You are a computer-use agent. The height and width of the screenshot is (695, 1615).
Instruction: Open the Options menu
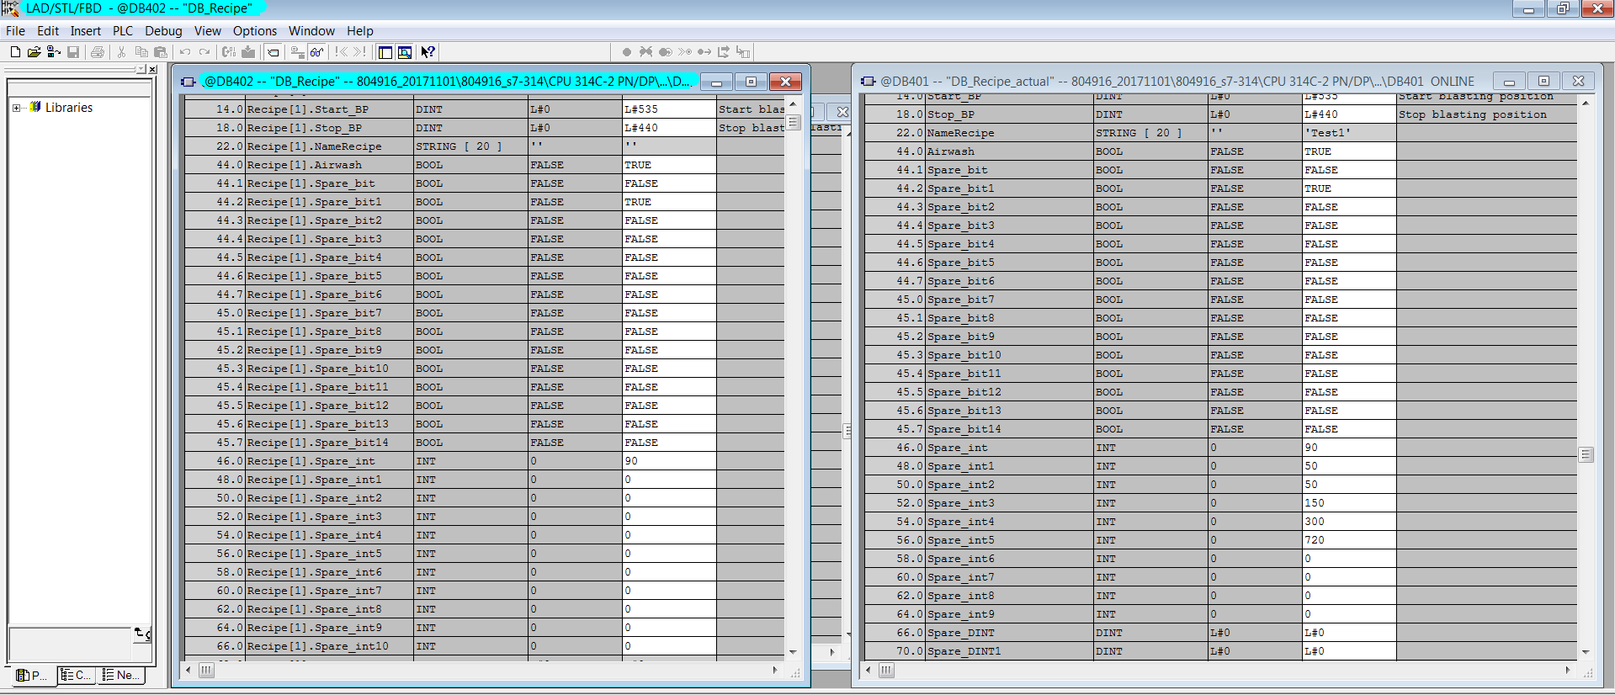click(255, 31)
